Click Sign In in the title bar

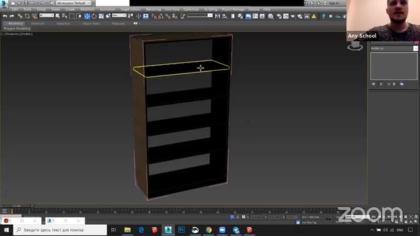pyautogui.click(x=334, y=3)
